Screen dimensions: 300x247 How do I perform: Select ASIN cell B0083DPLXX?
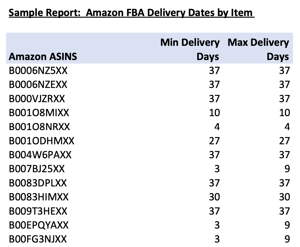[x=38, y=183]
